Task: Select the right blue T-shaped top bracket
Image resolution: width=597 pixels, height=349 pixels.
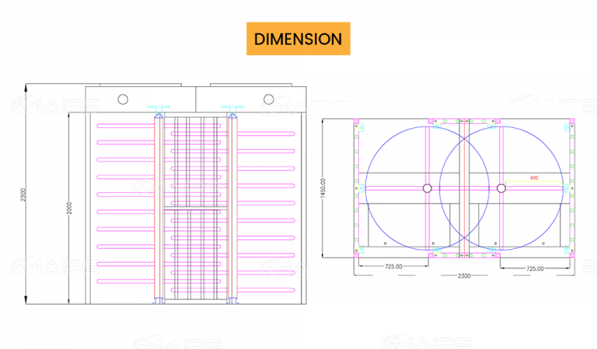Action: (x=231, y=109)
